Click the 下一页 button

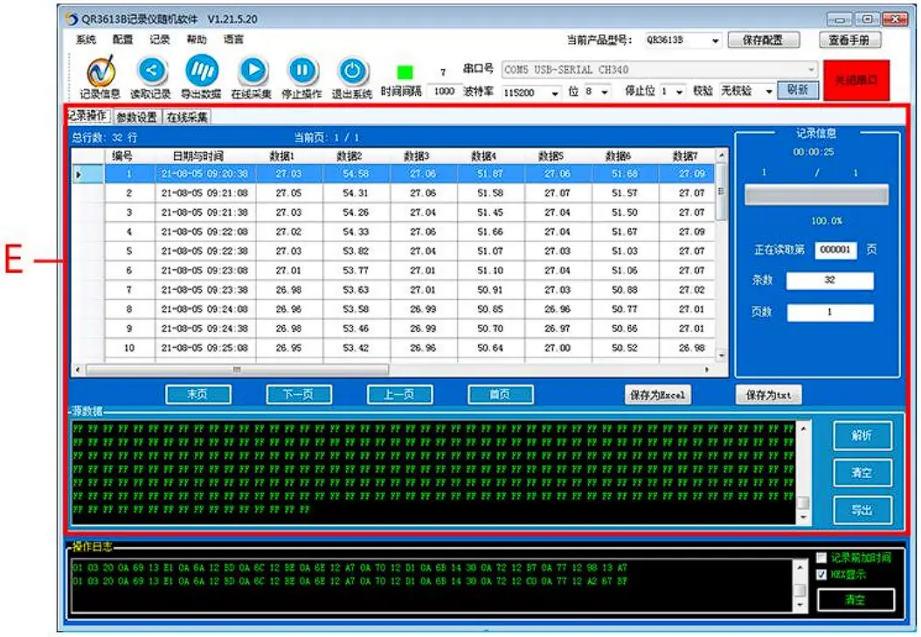click(299, 395)
